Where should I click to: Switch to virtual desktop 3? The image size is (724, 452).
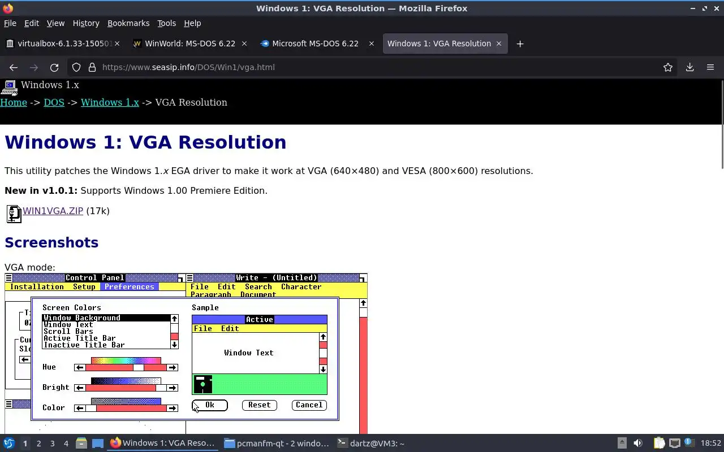52,444
